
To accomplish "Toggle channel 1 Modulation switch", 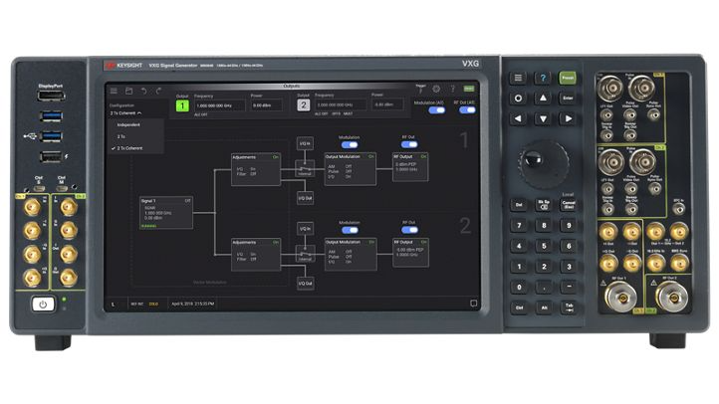I will click(349, 144).
